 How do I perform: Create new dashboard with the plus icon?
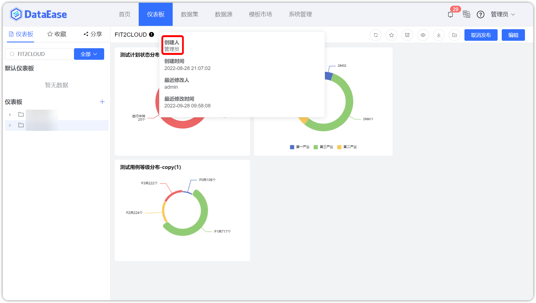click(102, 102)
